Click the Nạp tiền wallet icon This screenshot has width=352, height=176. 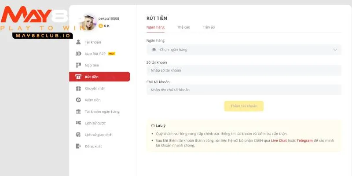[x=78, y=65]
